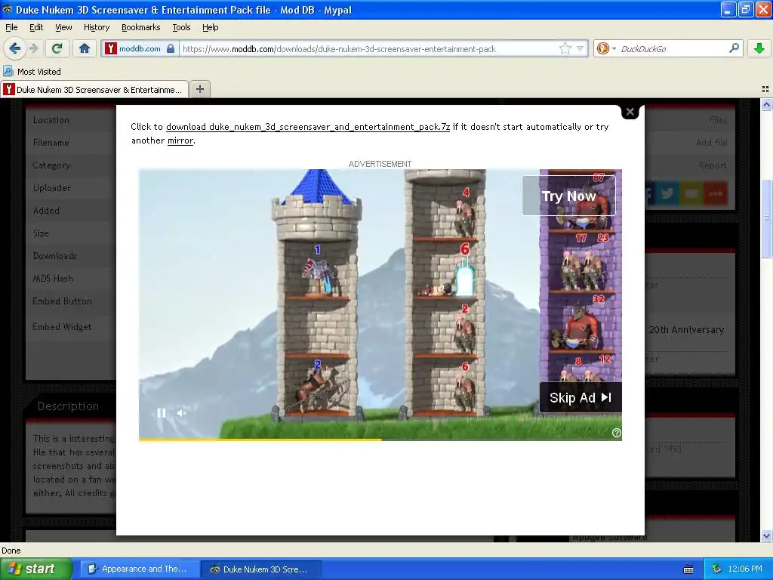The image size is (773, 580).
Task: Open a new tab with the plus button
Action: [199, 89]
